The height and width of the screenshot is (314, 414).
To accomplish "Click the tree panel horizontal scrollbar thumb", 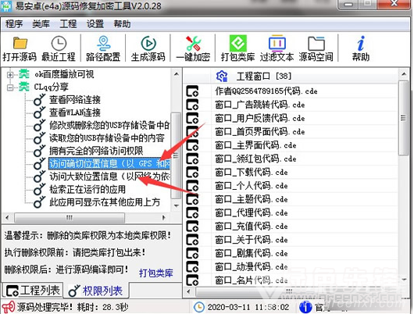I will (70, 218).
